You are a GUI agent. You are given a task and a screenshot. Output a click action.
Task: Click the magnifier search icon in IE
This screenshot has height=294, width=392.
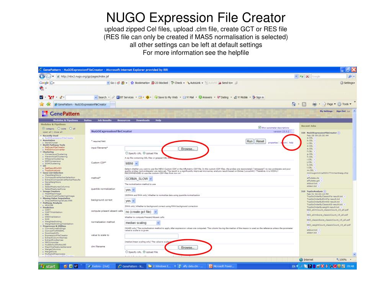[x=350, y=77]
